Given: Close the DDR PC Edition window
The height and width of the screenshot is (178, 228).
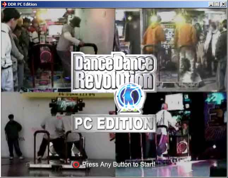Looking at the screenshot, I should 223,4.
